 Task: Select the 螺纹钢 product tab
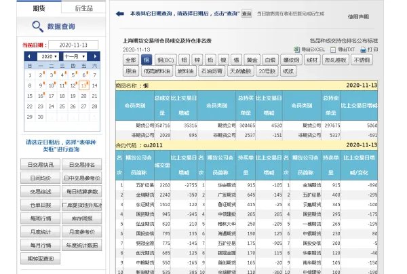[291, 60]
